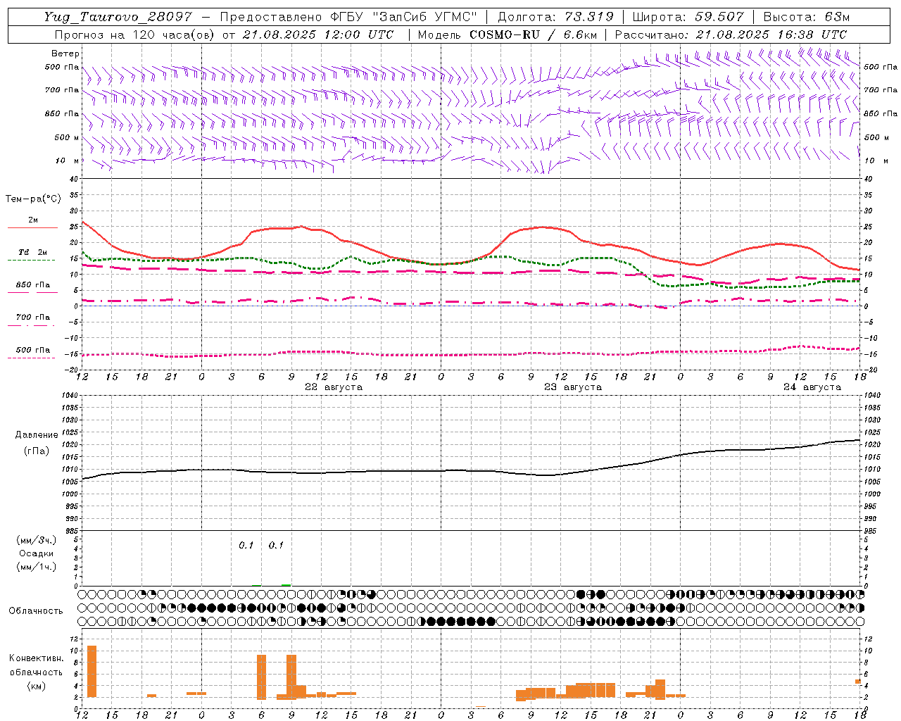Select the "Td 2м" dew point legend label
901x721 pixels.
[32, 252]
